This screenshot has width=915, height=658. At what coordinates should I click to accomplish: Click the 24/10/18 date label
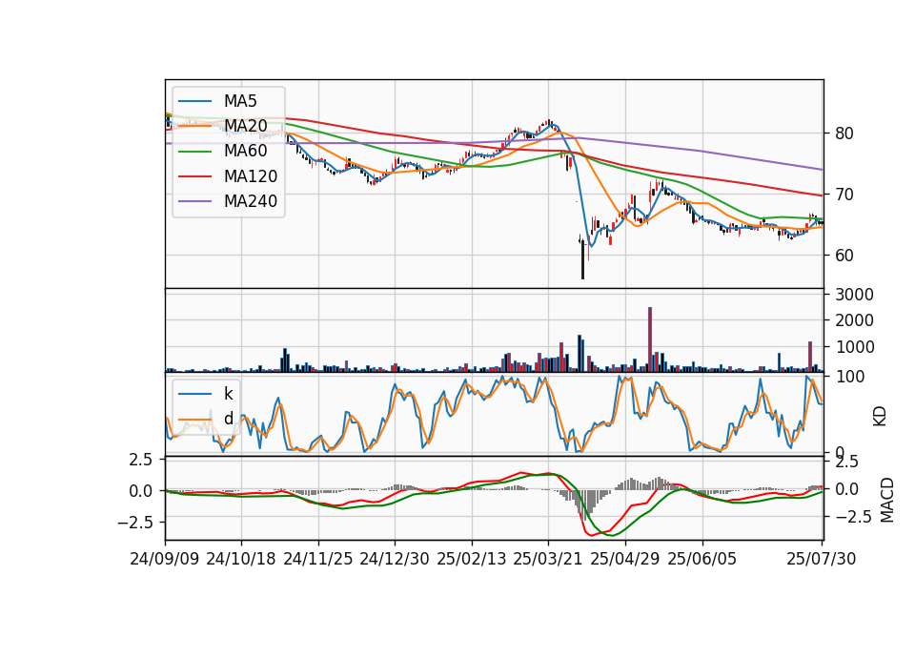point(241,559)
